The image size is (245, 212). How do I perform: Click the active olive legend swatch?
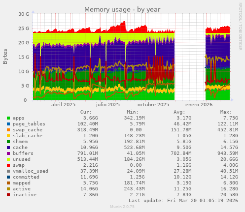[x=8, y=189]
